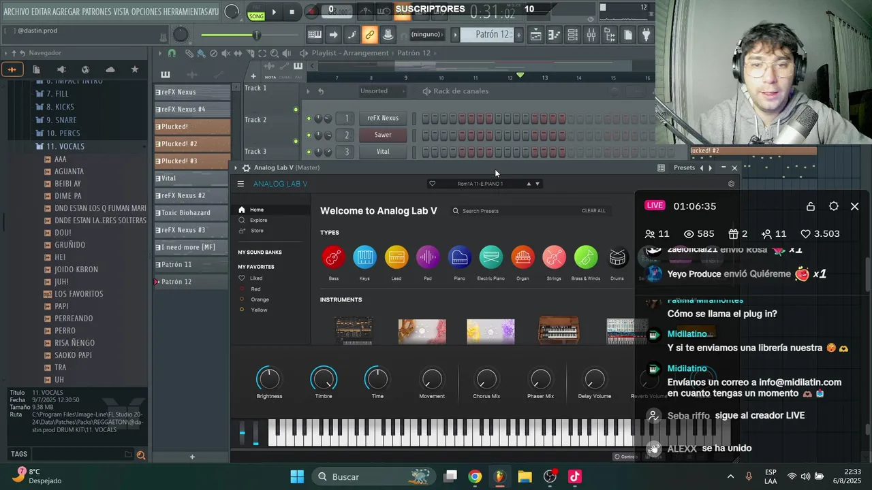Select the Sawer channel button
The width and height of the screenshot is (872, 490).
click(x=383, y=135)
